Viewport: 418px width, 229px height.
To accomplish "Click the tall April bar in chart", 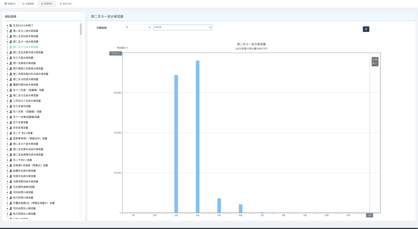I will [x=198, y=137].
